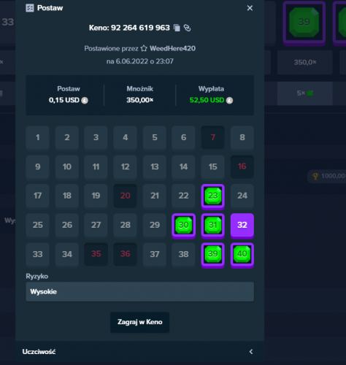Click red-numbered tile 7
The width and height of the screenshot is (346, 365).
point(213,137)
